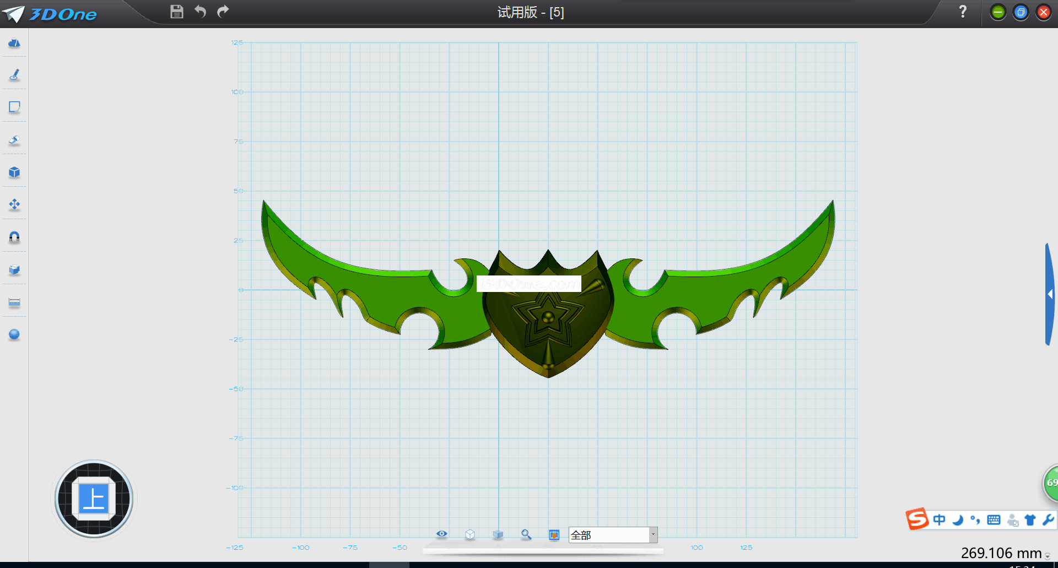Redo the last undone action
Image resolution: width=1058 pixels, height=568 pixels.
click(223, 12)
